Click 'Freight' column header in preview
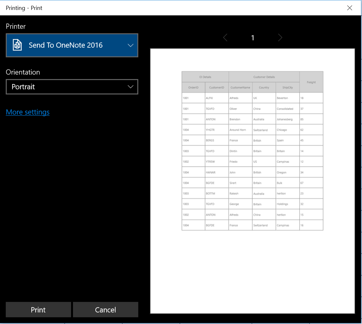This screenshot has width=362, height=324. (x=311, y=82)
